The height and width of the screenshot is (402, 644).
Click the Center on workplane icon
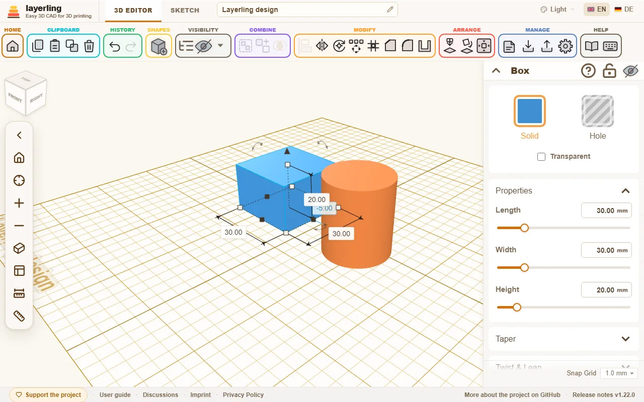pyautogui.click(x=484, y=46)
